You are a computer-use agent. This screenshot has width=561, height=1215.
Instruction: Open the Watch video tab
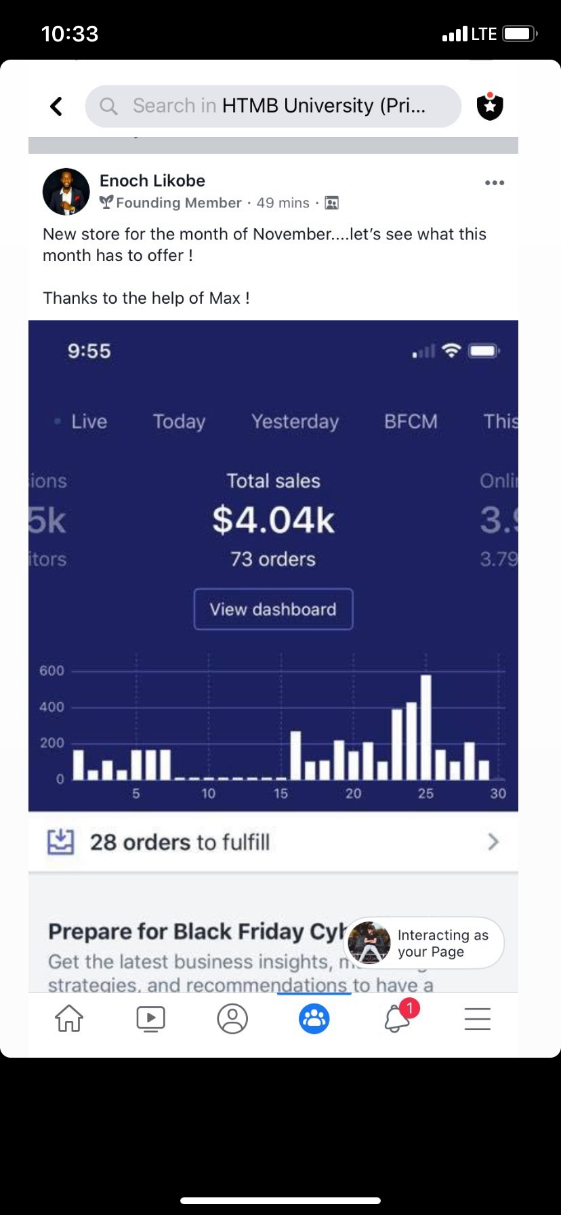click(150, 1018)
